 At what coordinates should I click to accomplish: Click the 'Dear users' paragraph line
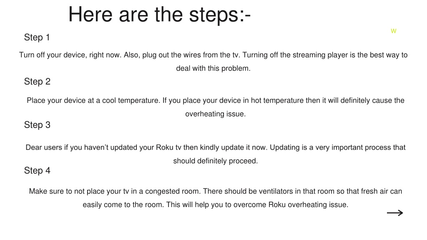[216, 147]
